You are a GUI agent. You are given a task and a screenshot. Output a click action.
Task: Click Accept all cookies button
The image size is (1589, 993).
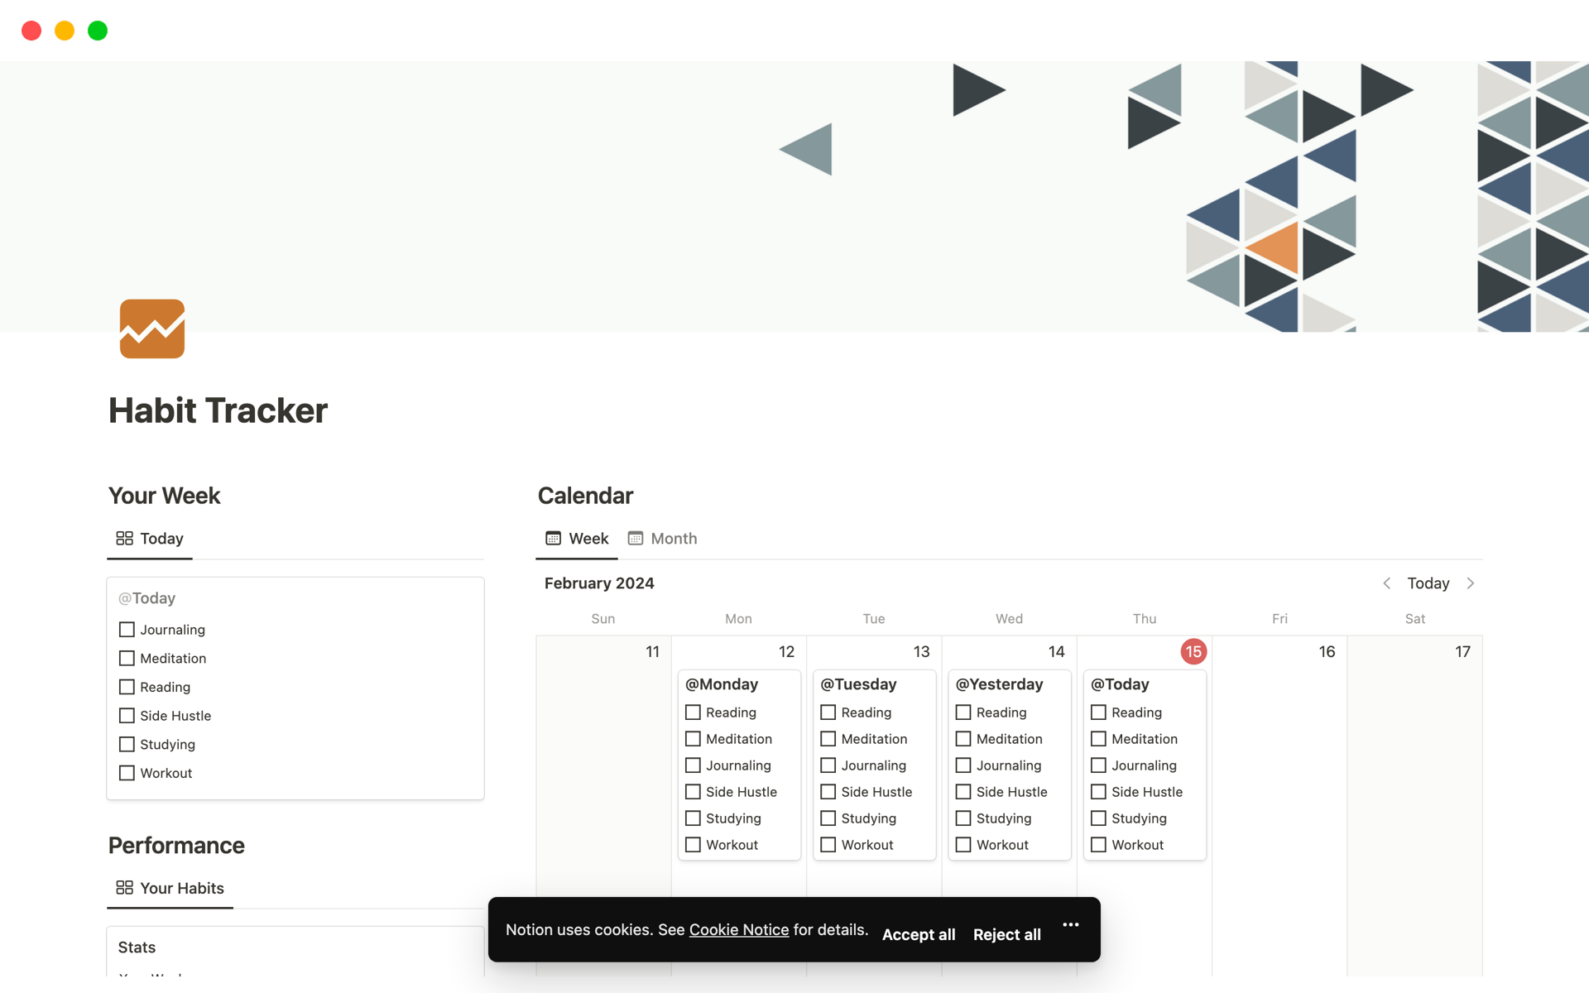pos(918,934)
